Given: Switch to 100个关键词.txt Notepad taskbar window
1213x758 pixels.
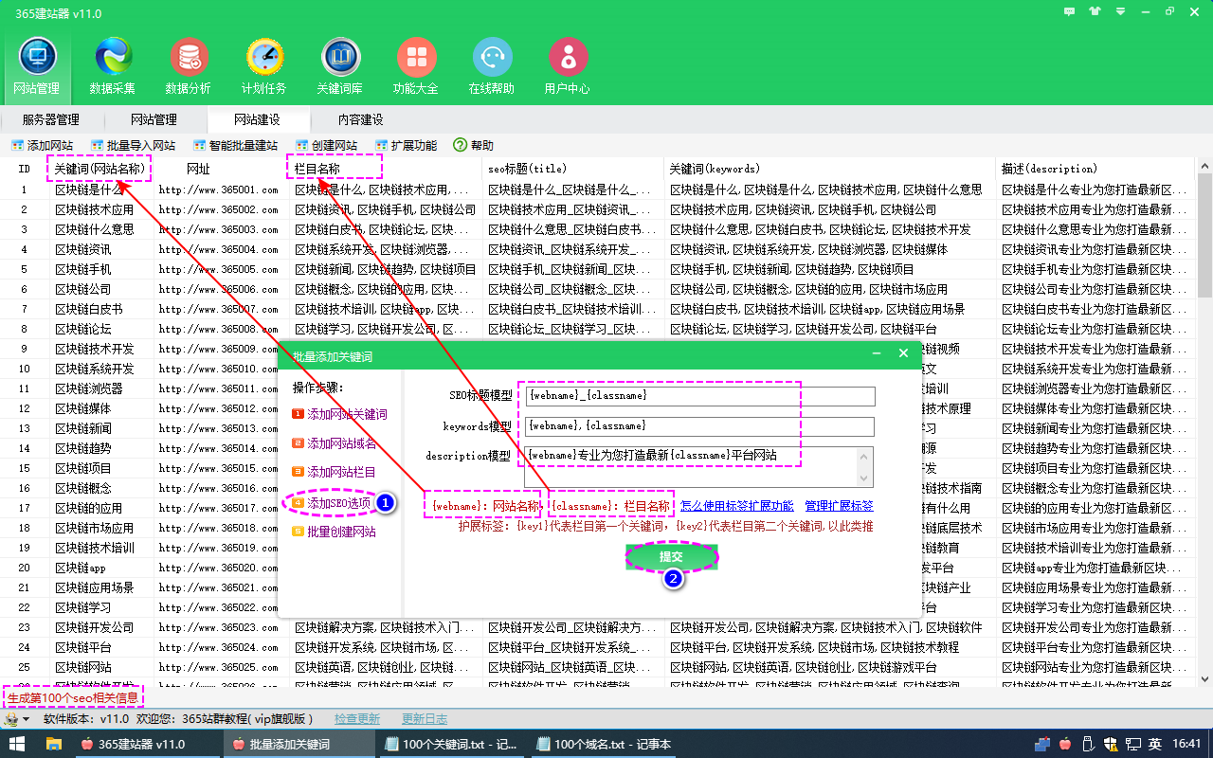Looking at the screenshot, I should click(450, 744).
